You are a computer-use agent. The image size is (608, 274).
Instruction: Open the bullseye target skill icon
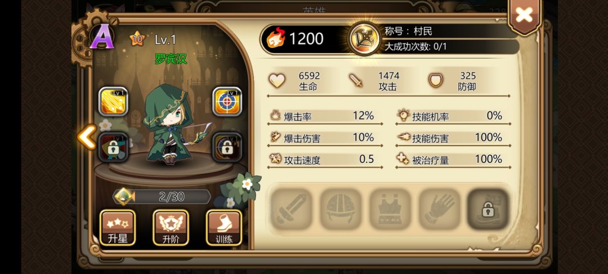[x=227, y=101]
